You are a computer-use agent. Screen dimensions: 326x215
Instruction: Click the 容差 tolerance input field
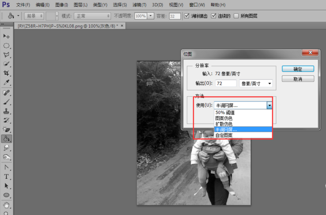tap(174, 16)
